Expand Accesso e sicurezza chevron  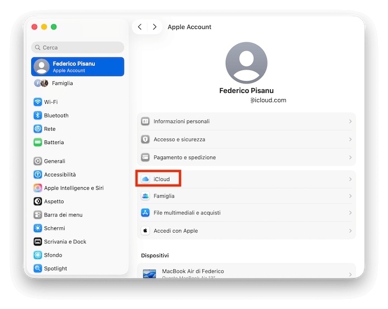(350, 139)
